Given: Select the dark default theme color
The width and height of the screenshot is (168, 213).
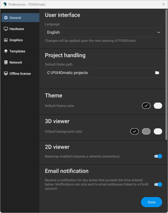Looking at the screenshot, I should point(146,106).
